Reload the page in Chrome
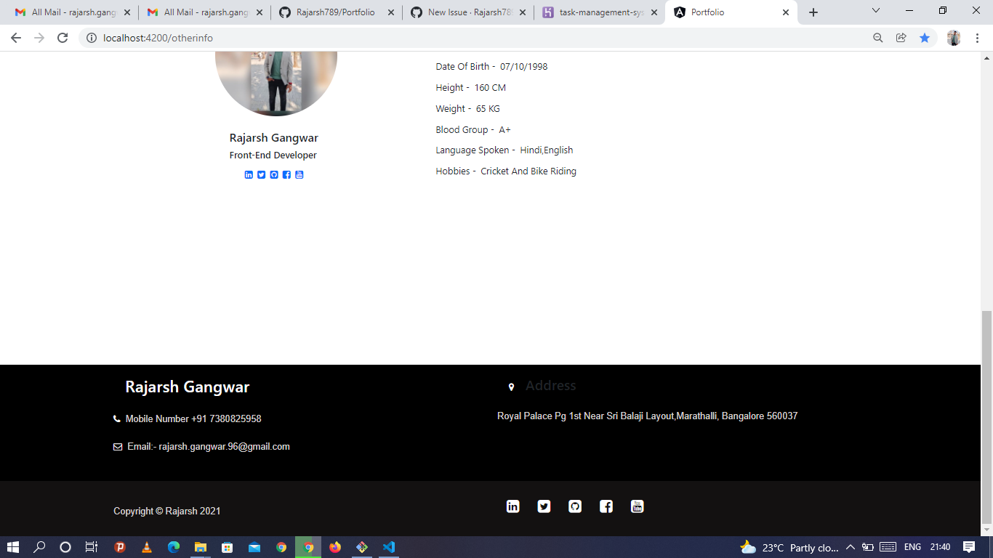Screen dimensions: 993x558 [x=63, y=38]
